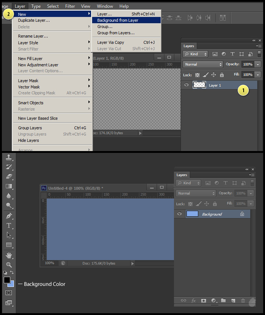
Task: Click the Background layer's blue thumbnail
Action: (192, 214)
